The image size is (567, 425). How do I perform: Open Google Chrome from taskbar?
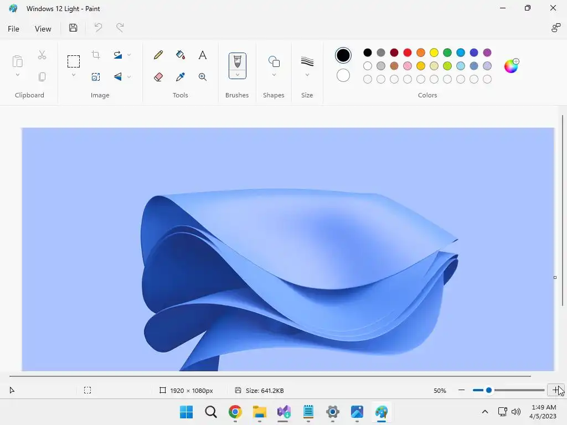click(235, 412)
